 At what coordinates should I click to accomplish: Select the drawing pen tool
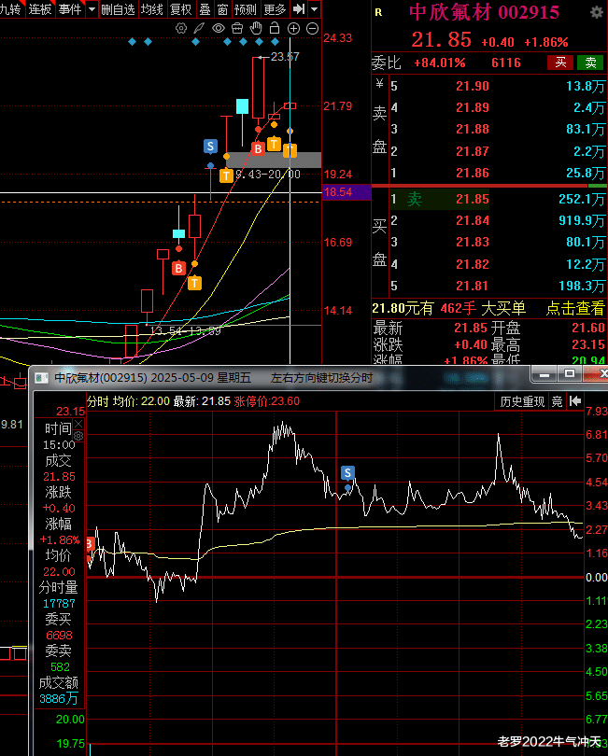coord(199,28)
